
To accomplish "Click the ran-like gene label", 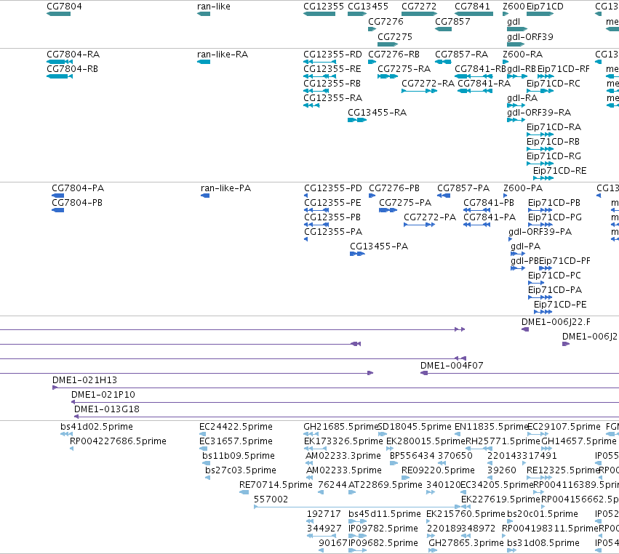I will pyautogui.click(x=214, y=7).
